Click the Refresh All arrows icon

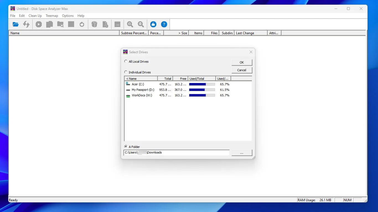click(x=26, y=24)
